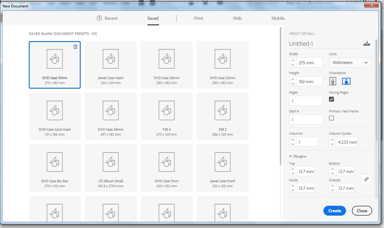The image size is (384, 228).
Task: Click the Outside margin stepper arrows
Action: 332,188
